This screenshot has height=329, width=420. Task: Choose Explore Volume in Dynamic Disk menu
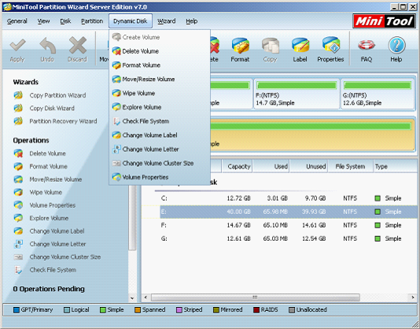click(x=160, y=107)
